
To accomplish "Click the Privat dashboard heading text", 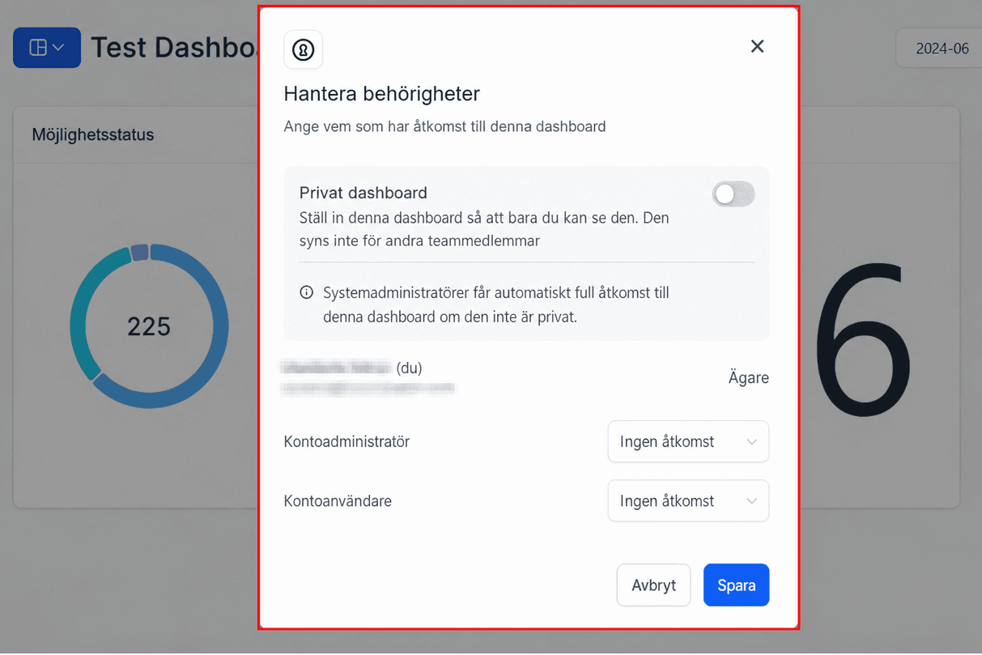I will click(363, 193).
